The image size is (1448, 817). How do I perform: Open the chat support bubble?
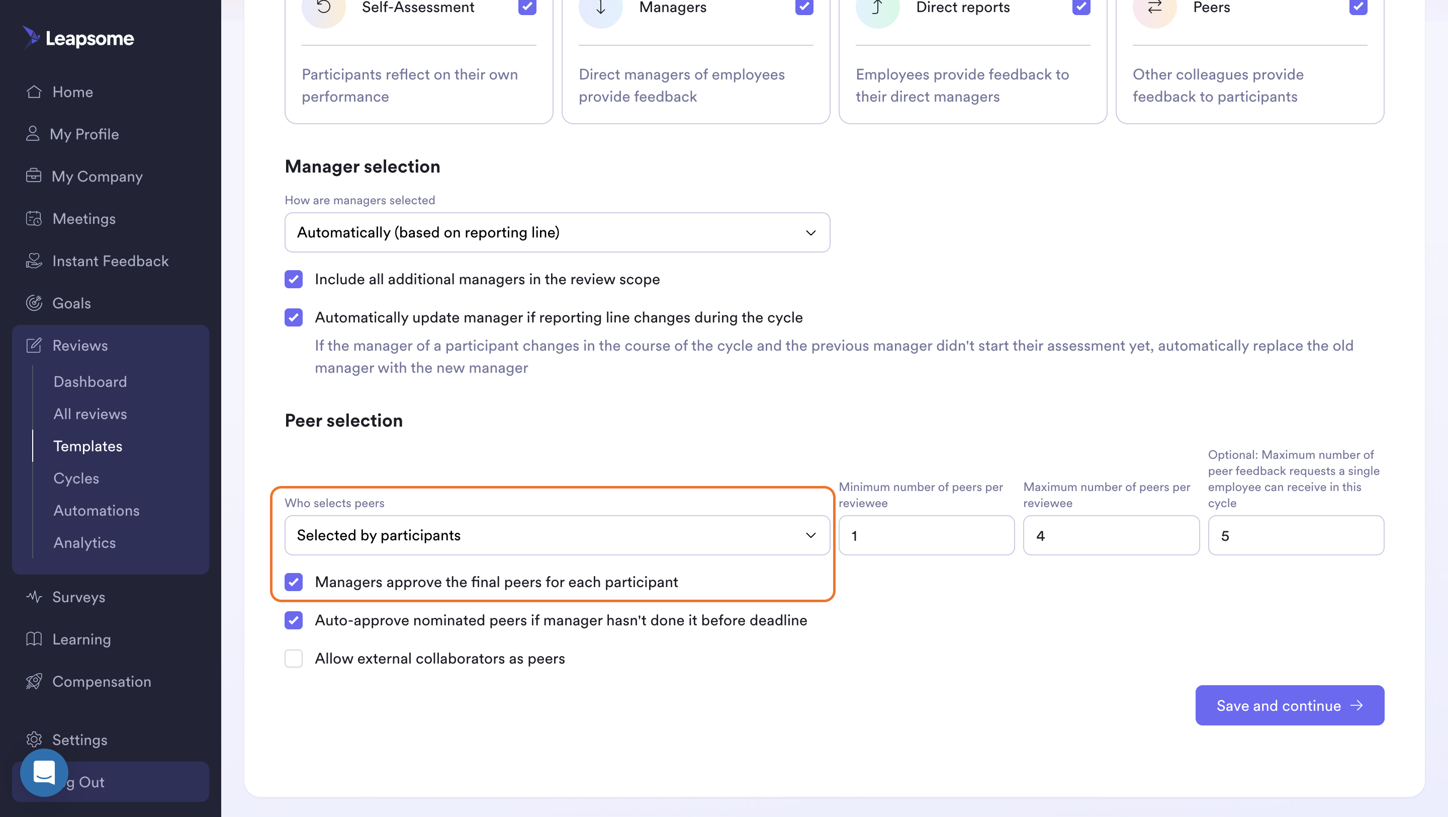pos(44,773)
